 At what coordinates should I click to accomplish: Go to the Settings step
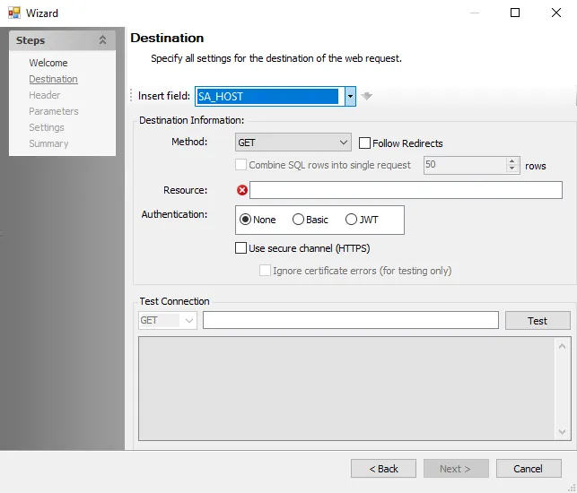coord(47,127)
